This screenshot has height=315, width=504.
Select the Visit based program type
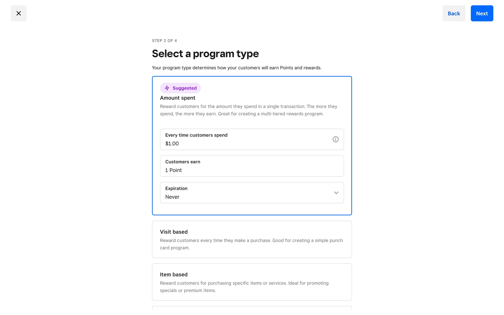(x=252, y=239)
